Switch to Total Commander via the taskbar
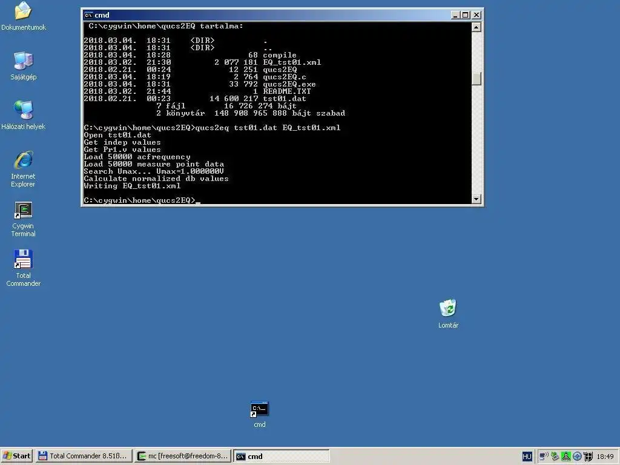This screenshot has height=465, width=620. pyautogui.click(x=84, y=456)
